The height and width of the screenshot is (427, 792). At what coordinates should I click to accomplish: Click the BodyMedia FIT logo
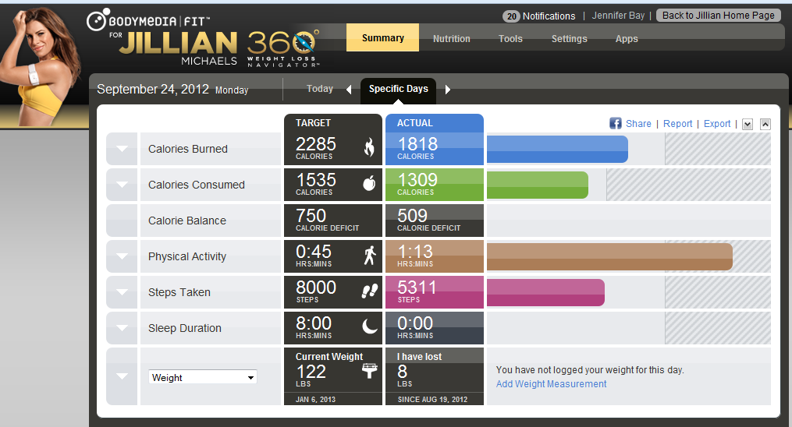[x=148, y=21]
